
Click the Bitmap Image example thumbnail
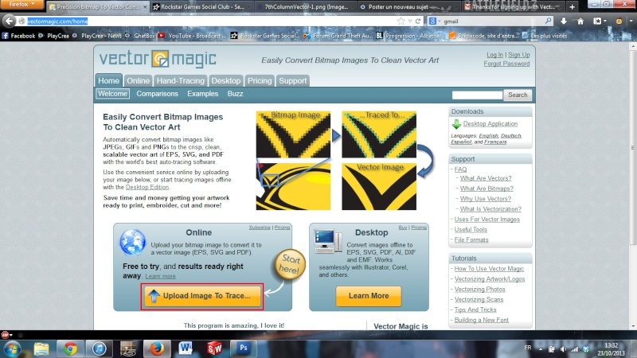(293, 134)
